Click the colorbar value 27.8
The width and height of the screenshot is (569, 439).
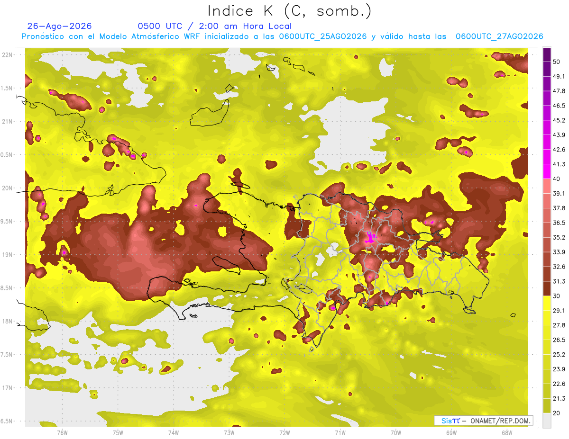[x=559, y=325]
